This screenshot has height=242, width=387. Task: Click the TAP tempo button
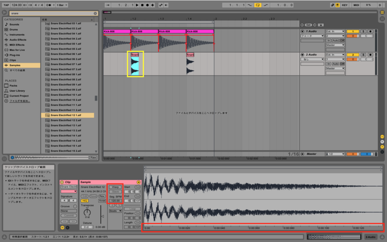pos(6,5)
